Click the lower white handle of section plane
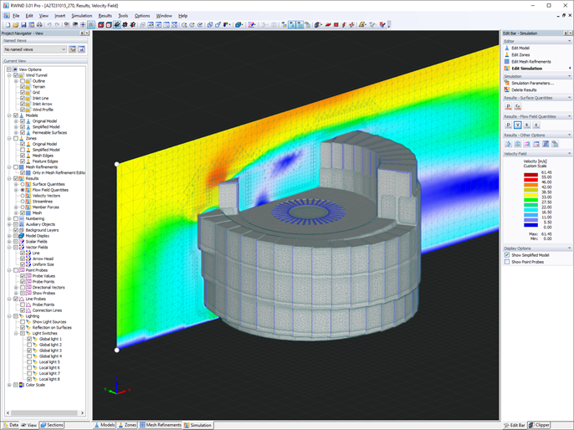Viewport: 574px width, 430px height. pyautogui.click(x=117, y=351)
